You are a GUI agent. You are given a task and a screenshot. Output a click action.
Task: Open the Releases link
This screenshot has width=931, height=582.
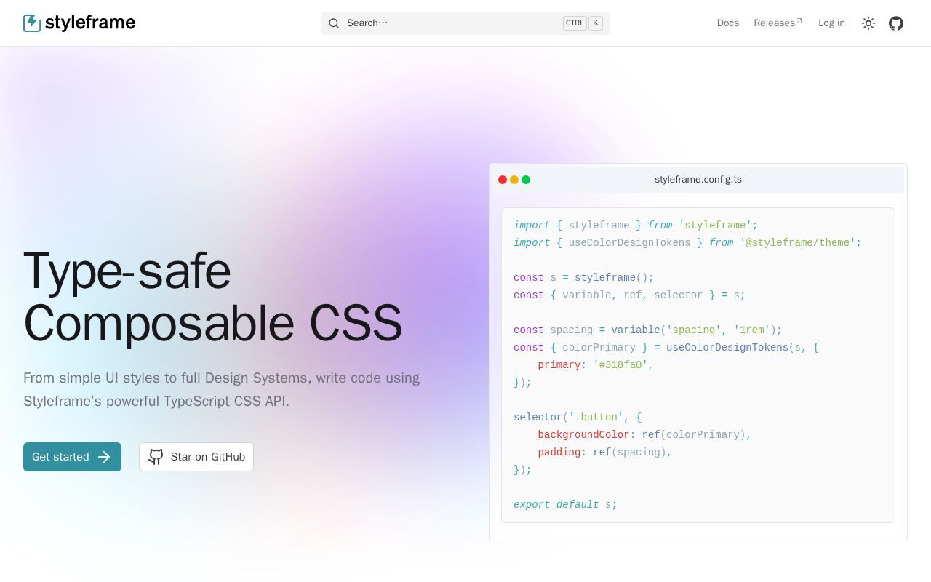[x=778, y=23]
